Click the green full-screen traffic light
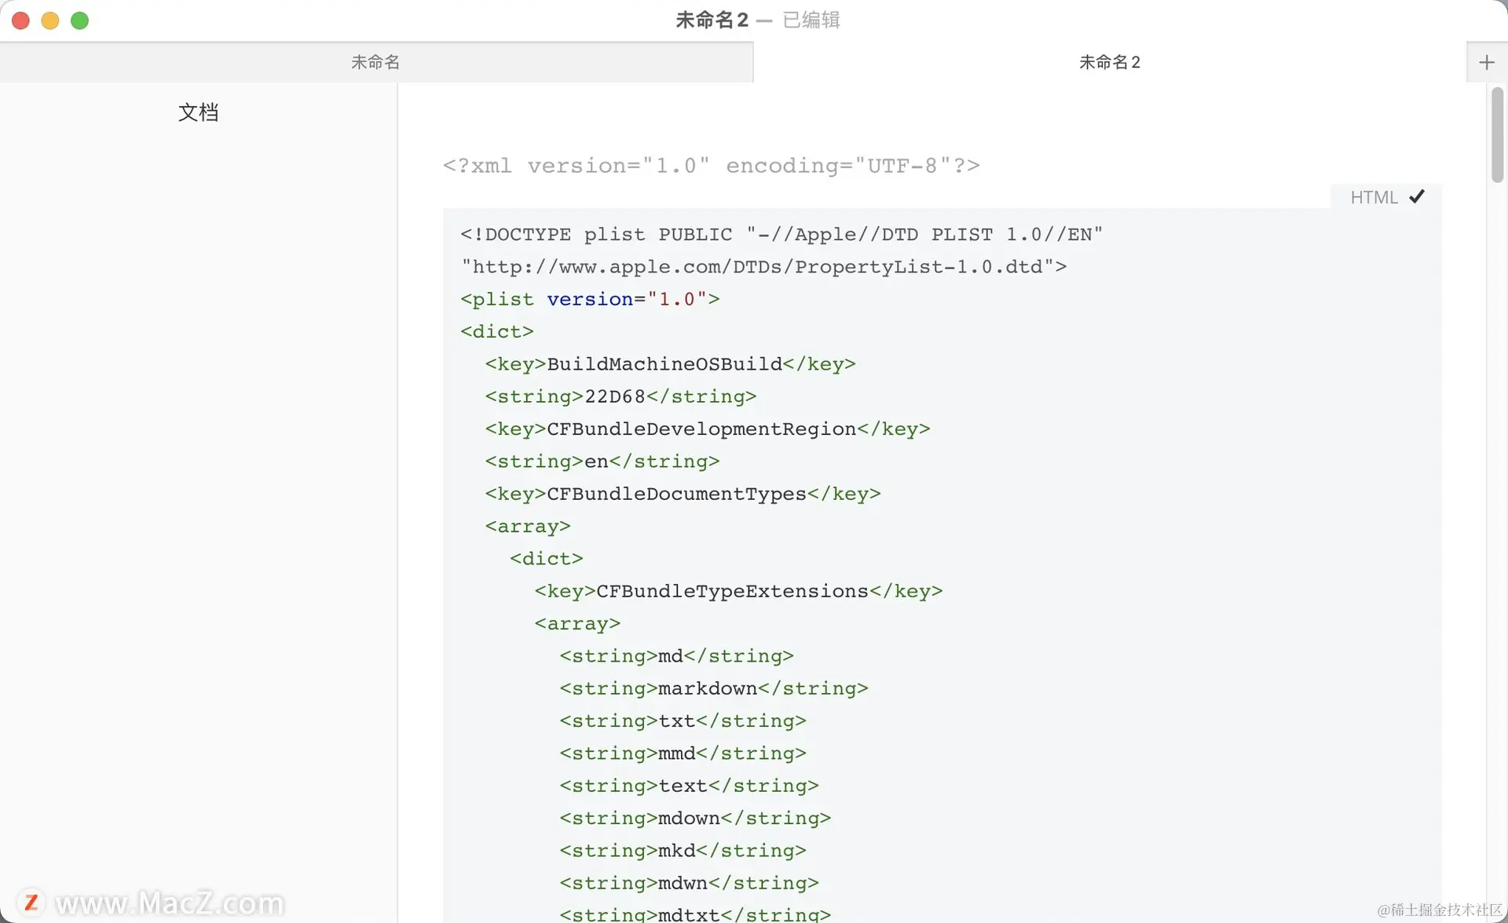 coord(79,20)
